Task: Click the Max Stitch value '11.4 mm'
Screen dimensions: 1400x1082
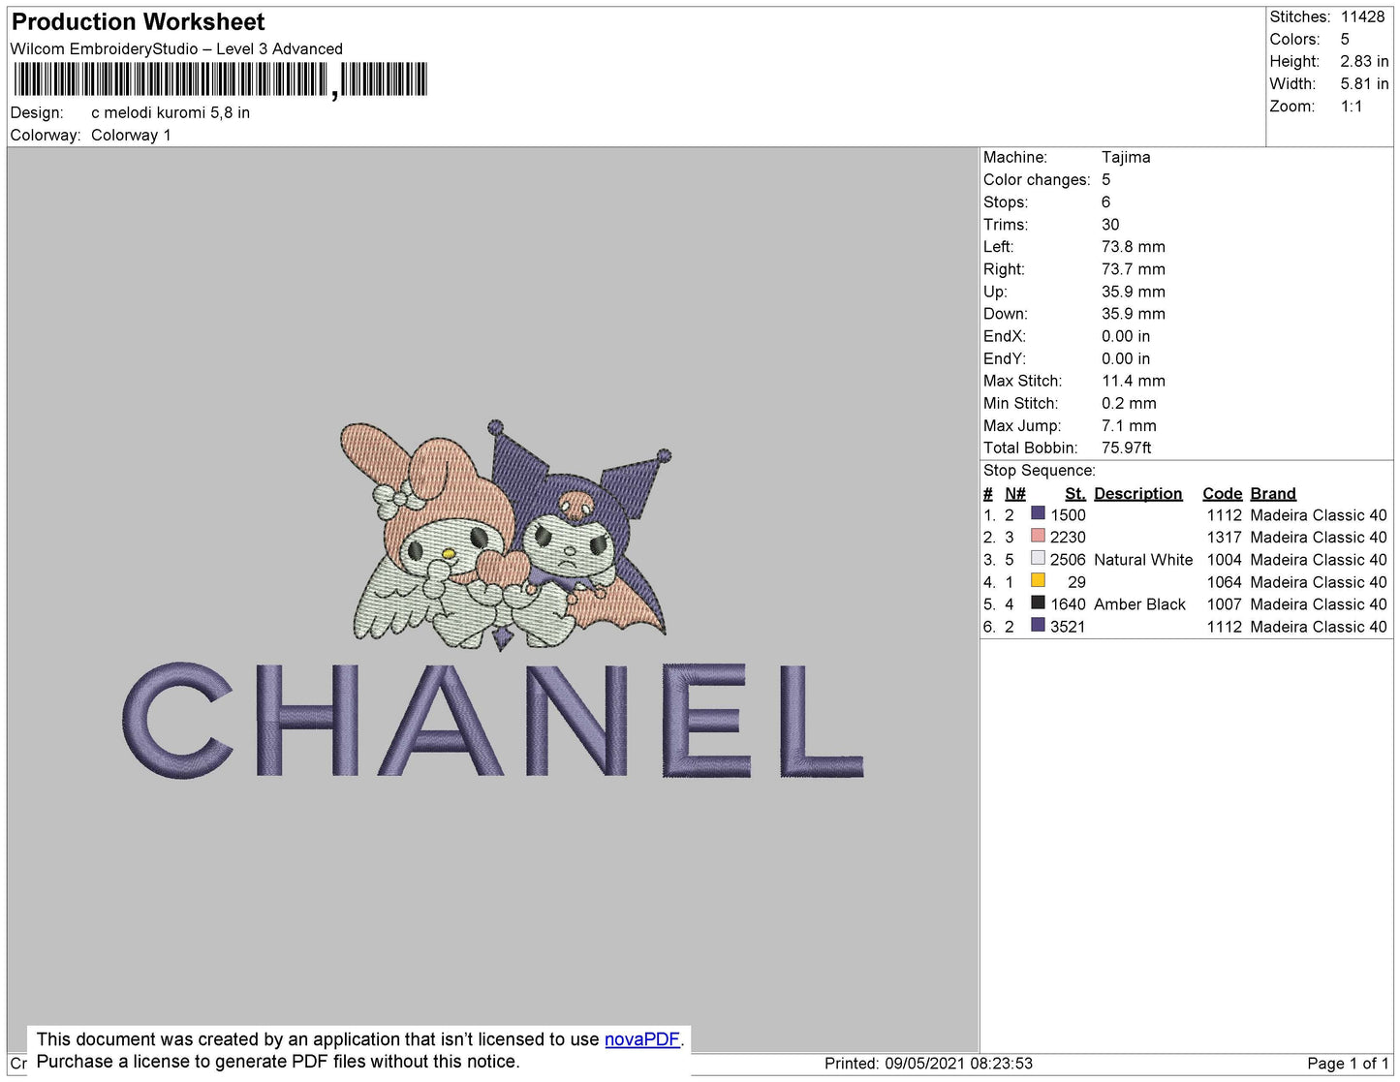Action: coord(1134,381)
